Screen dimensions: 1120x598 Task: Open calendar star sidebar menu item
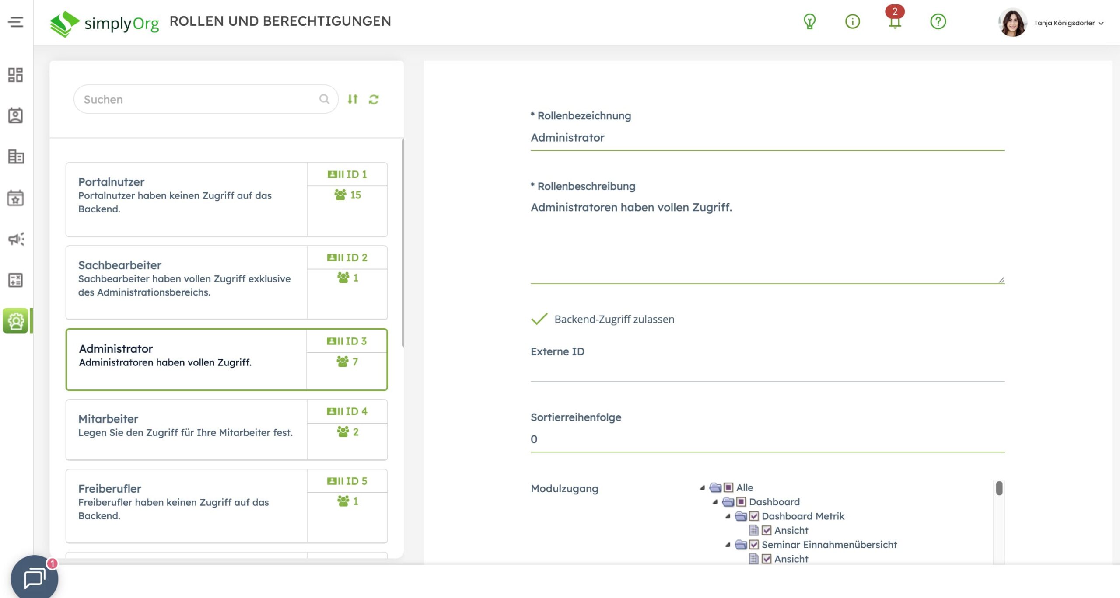(16, 198)
